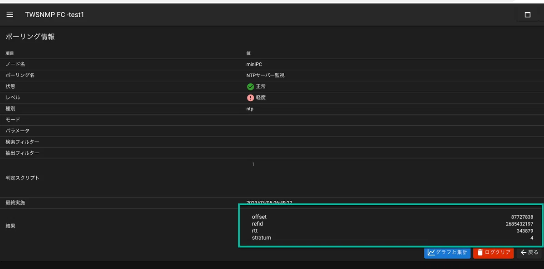Viewport: 544px width, 269px height.
Task: Select the 検索フィルター row label
Action: 22,142
